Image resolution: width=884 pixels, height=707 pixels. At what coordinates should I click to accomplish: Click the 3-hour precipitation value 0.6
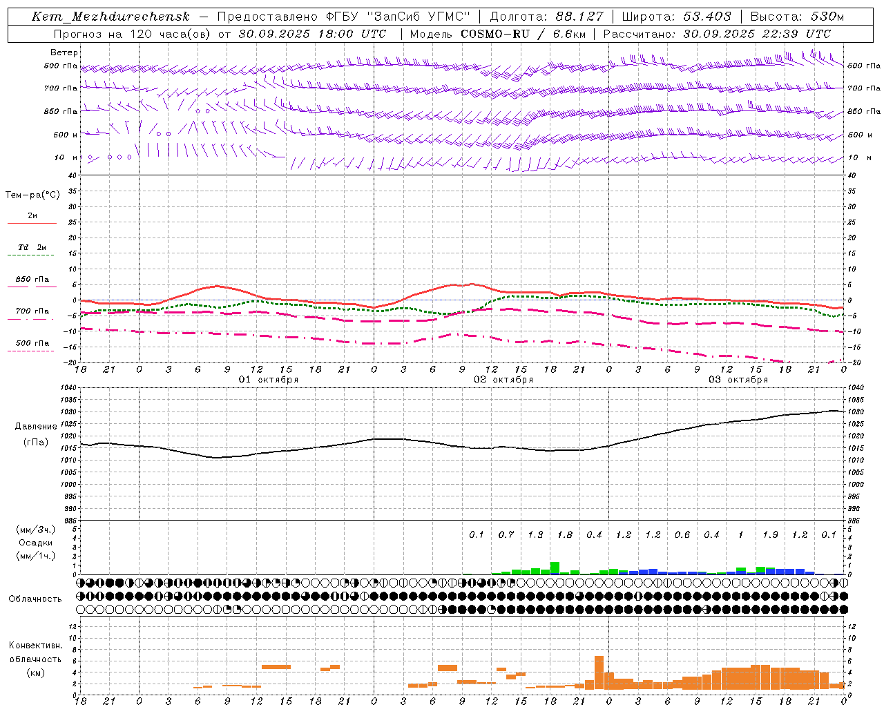coord(682,534)
